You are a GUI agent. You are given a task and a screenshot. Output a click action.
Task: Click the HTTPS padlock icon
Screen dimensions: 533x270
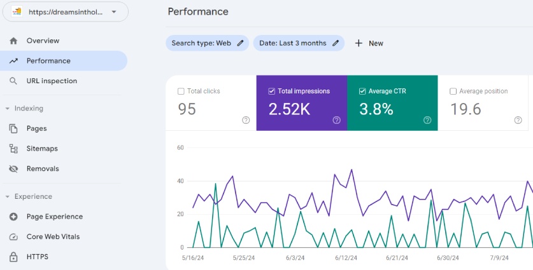tap(13, 257)
